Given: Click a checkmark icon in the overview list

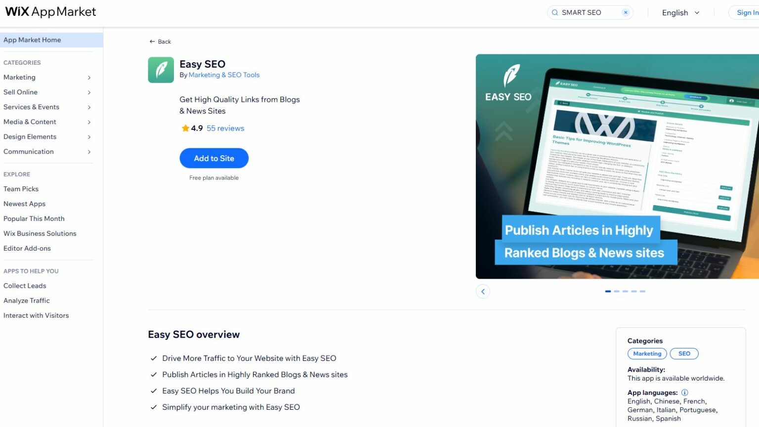Looking at the screenshot, I should click(153, 358).
